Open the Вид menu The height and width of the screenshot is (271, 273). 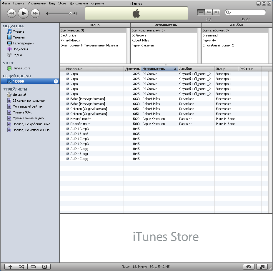[x=52, y=3]
